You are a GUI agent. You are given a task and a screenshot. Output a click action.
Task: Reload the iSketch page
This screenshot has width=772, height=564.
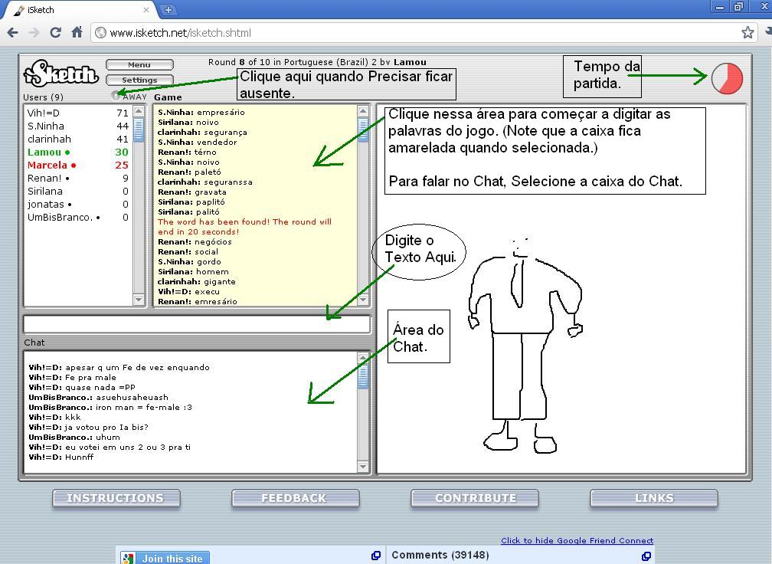tap(56, 32)
